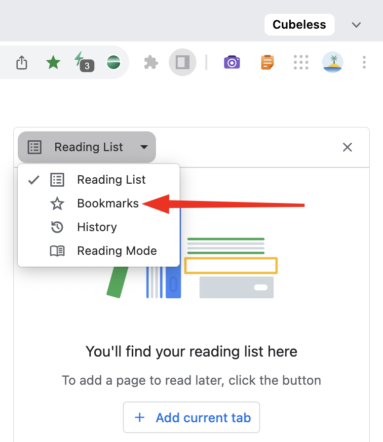Click the green bookmark star icon
The image size is (383, 442).
[53, 62]
